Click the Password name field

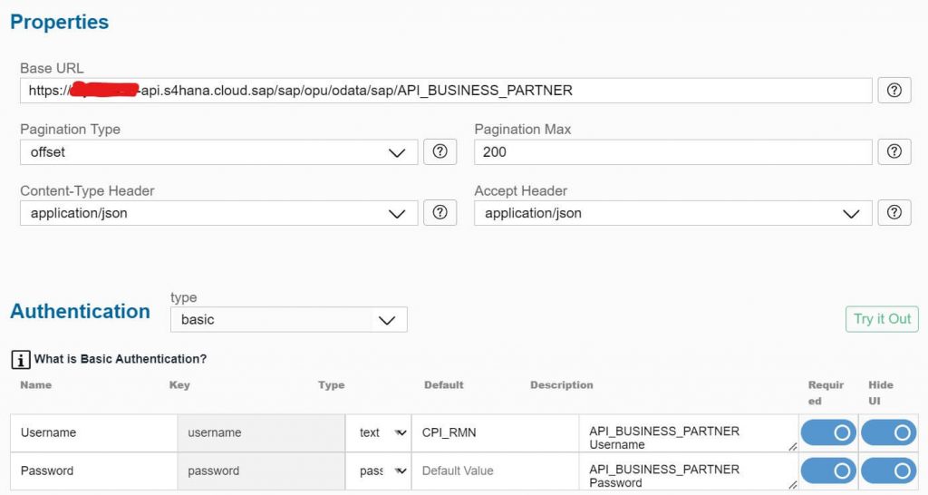click(94, 471)
